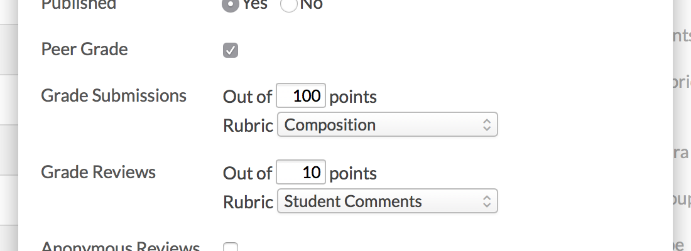
Task: Click the Grade Submissions label
Action: (114, 95)
